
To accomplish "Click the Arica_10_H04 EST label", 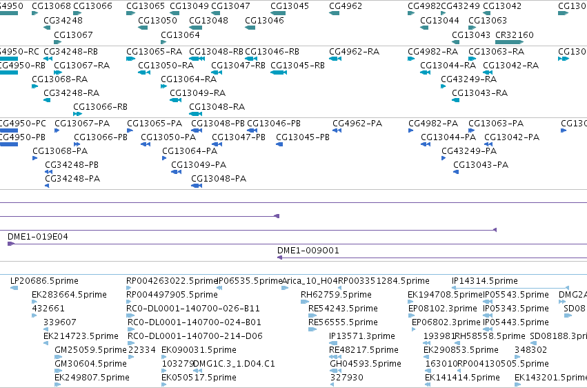I will click(310, 281).
